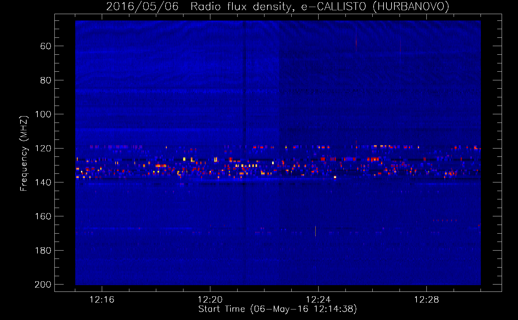This screenshot has width=518, height=320.
Task: Click the '12:20' time tick label
Action: pos(210,300)
